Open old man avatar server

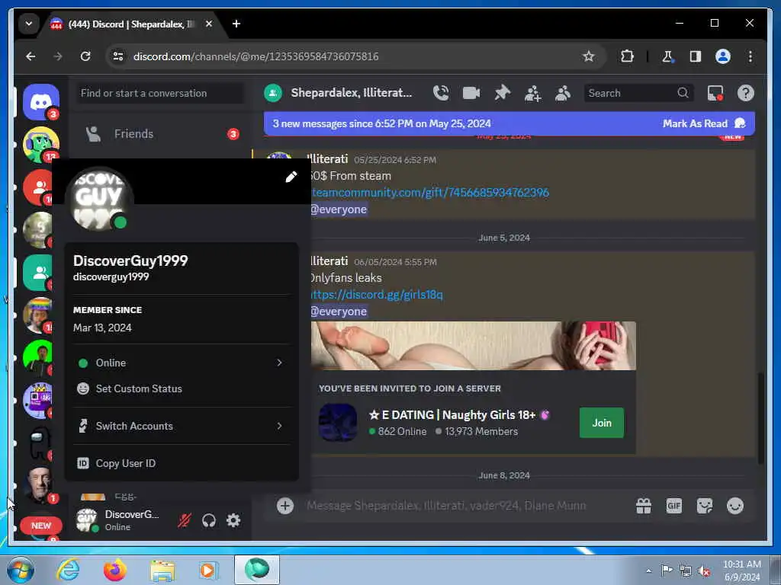39,485
